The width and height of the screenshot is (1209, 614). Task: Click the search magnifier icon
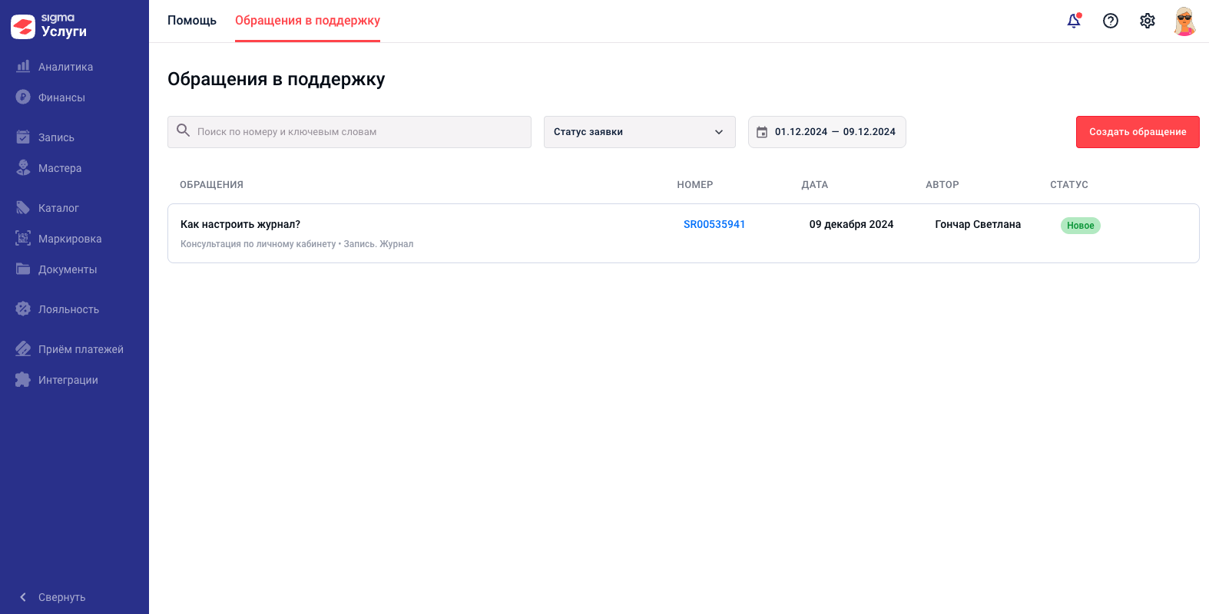click(184, 130)
